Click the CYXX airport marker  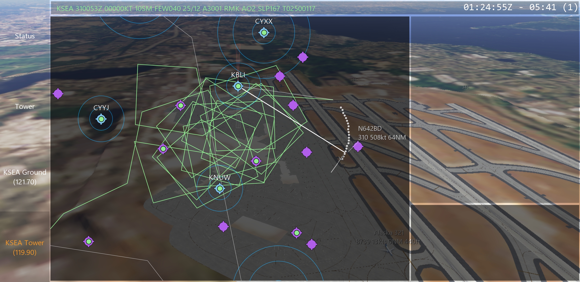coord(264,33)
